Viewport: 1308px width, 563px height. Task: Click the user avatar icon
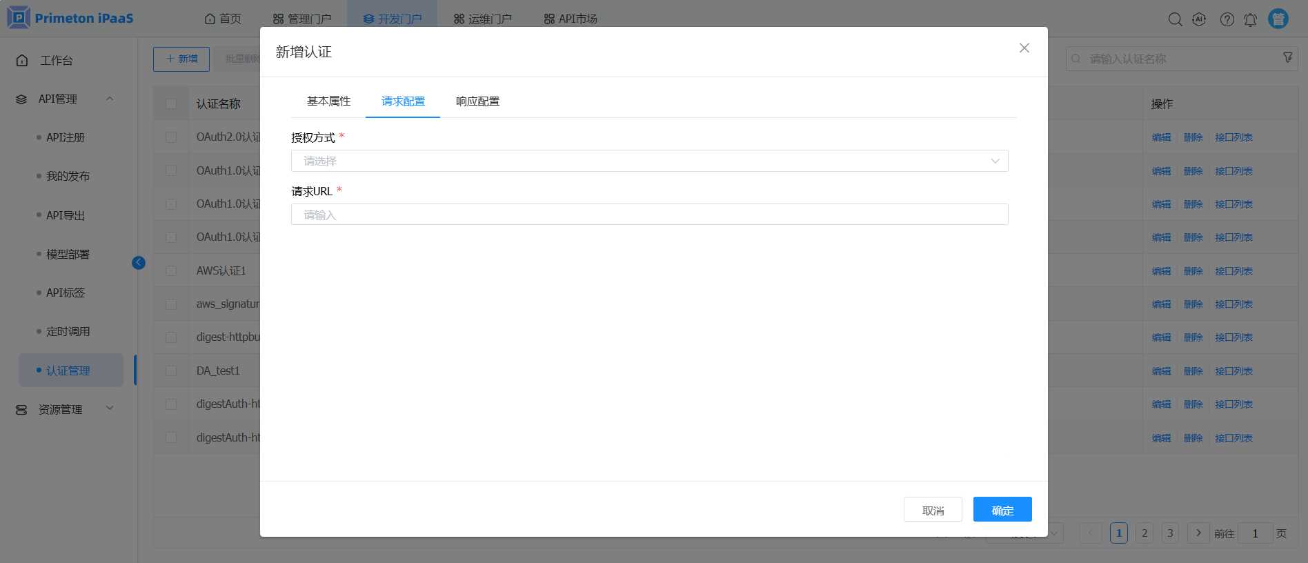1278,19
